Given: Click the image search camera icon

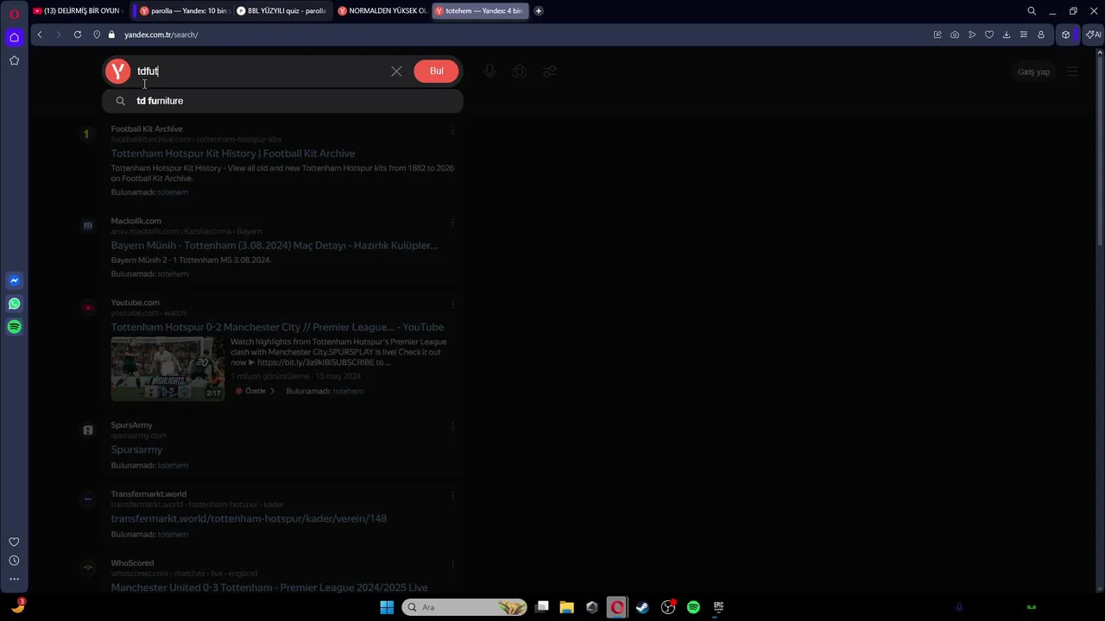Looking at the screenshot, I should click(520, 72).
